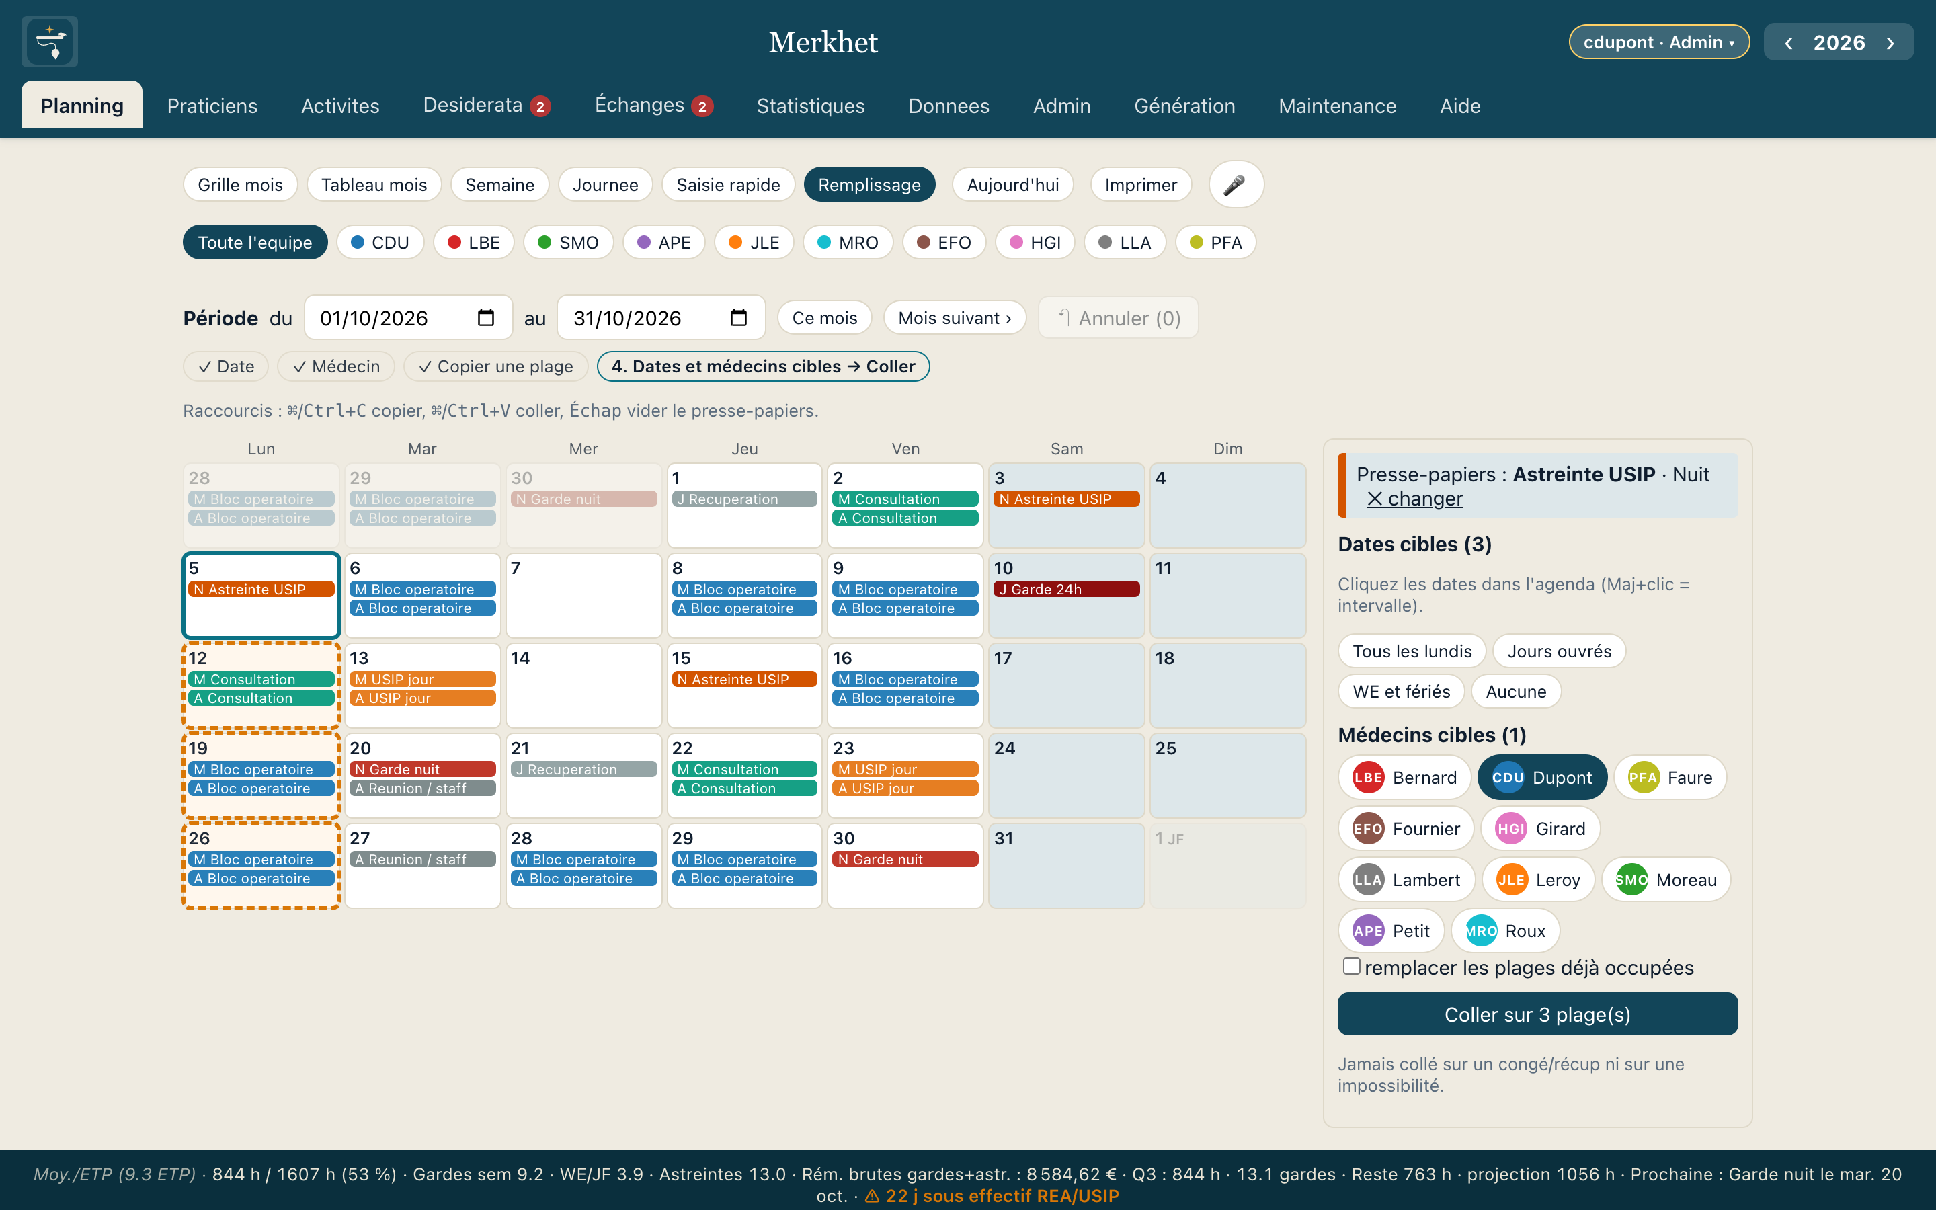Open the Échanges tab
Viewport: 1936px width, 1210px height.
[x=653, y=106]
